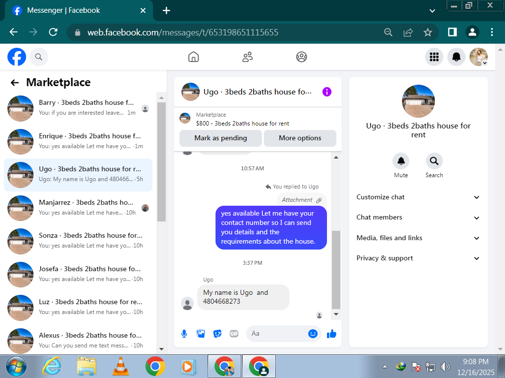
Task: Select the Messenger | Facebook tab
Action: tap(79, 11)
